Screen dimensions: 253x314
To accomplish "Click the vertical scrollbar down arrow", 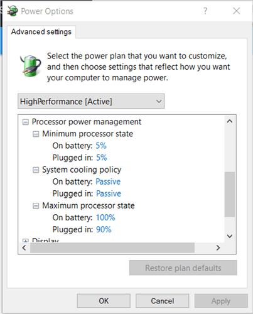I will click(x=230, y=236).
